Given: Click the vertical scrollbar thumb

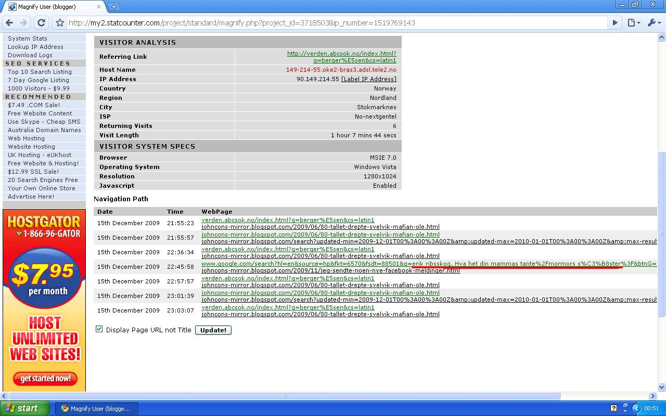Looking at the screenshot, I should point(662,234).
